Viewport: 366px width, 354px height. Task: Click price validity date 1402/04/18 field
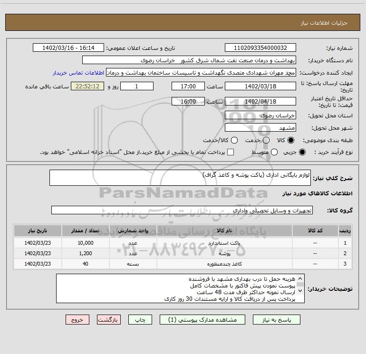click(x=260, y=101)
